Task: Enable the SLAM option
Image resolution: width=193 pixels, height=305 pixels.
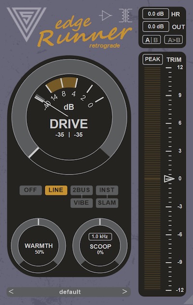Action: point(107,203)
